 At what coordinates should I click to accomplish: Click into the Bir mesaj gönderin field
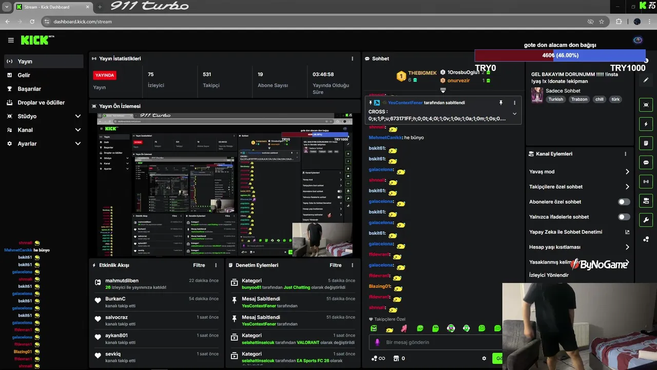point(436,342)
